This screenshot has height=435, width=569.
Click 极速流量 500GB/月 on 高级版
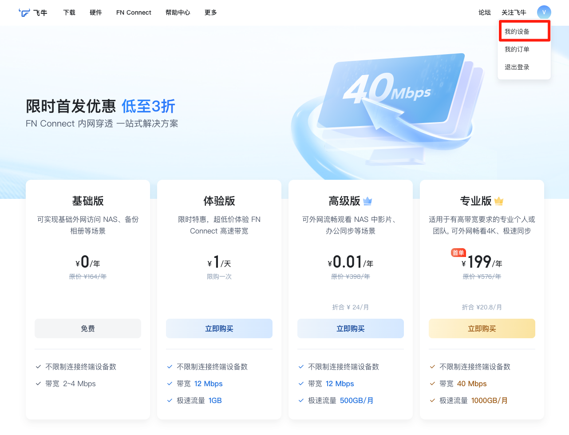(341, 400)
